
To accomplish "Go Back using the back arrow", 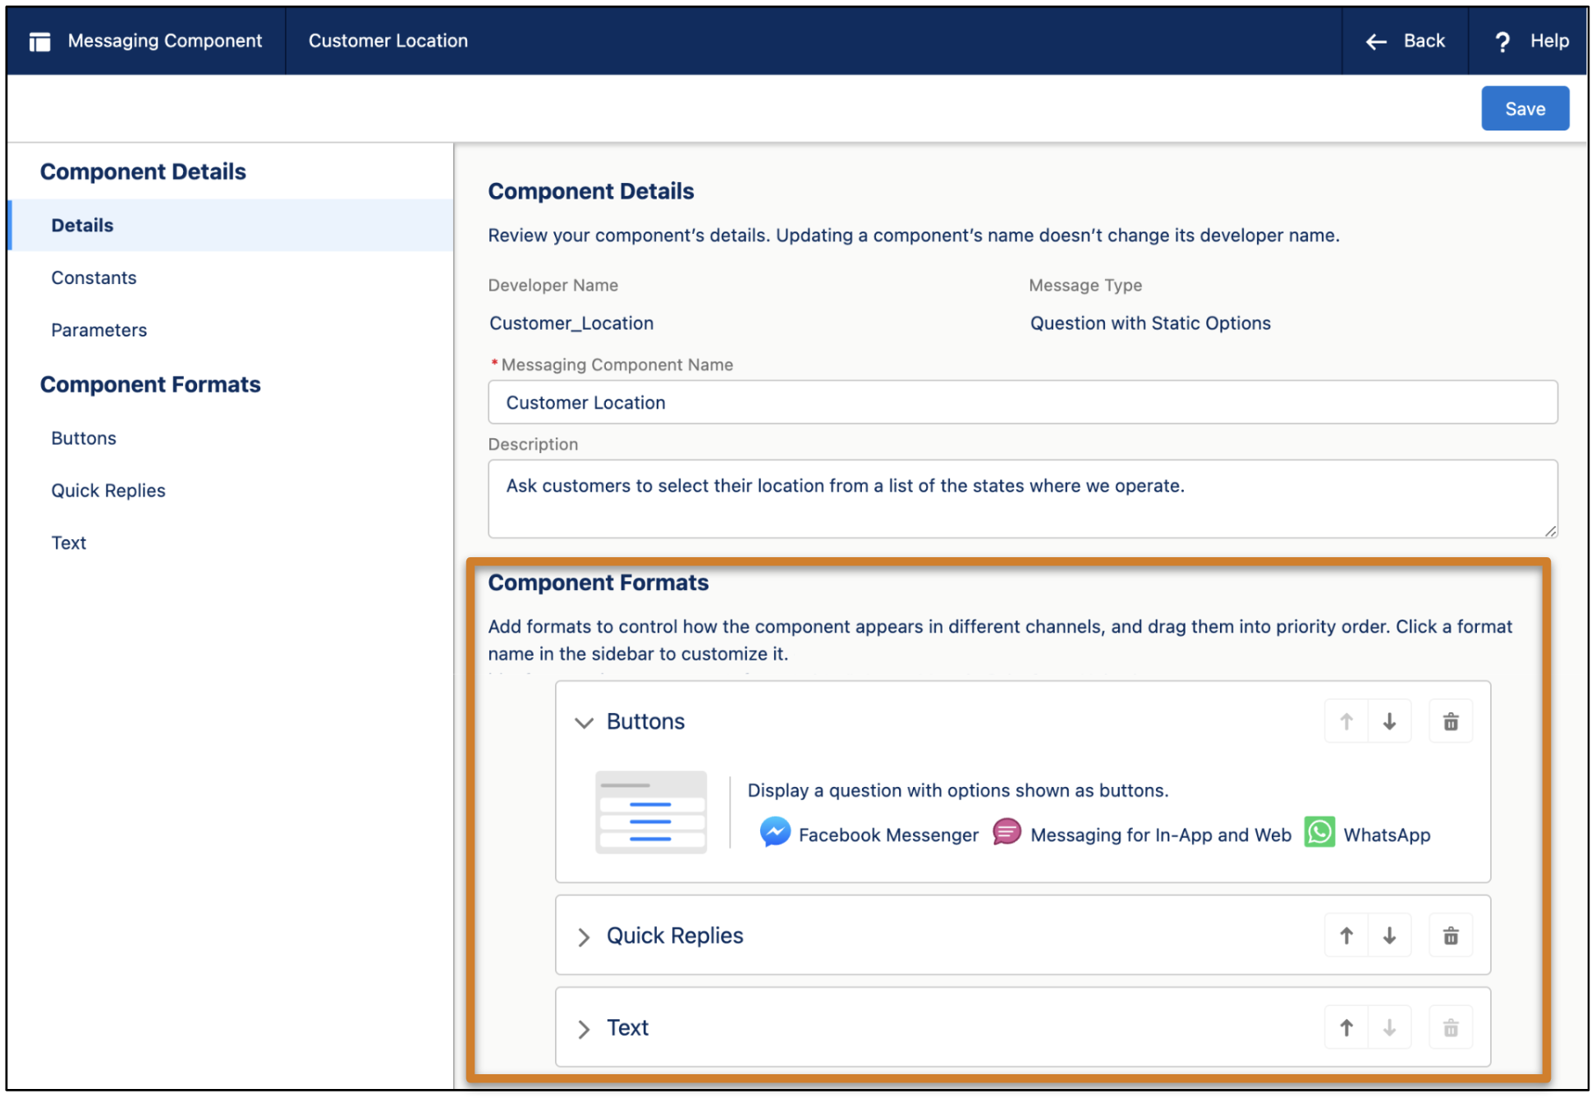I will 1378,40.
